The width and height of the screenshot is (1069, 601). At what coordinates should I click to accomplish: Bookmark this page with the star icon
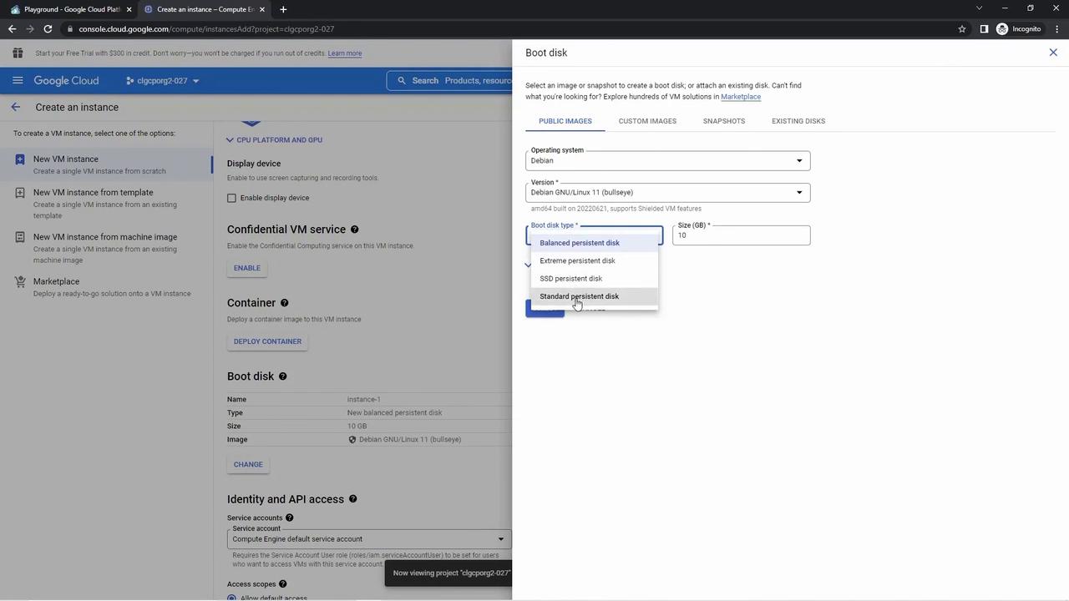coord(962,29)
